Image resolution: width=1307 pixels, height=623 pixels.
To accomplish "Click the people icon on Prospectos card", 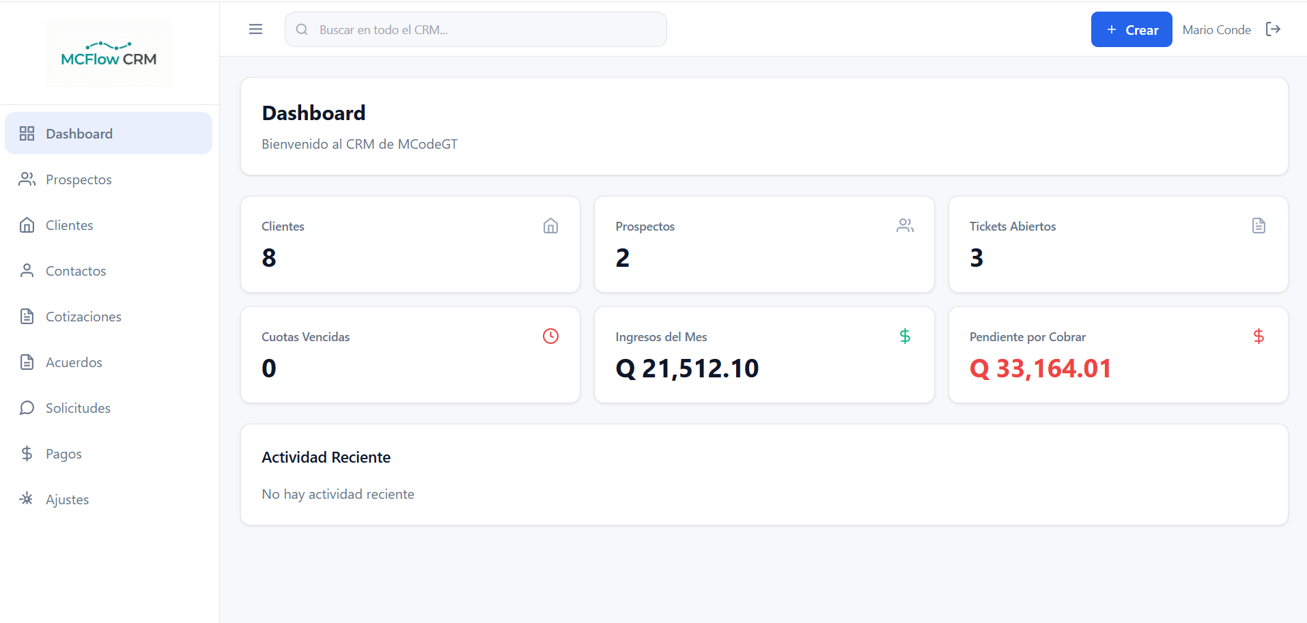I will coord(905,225).
